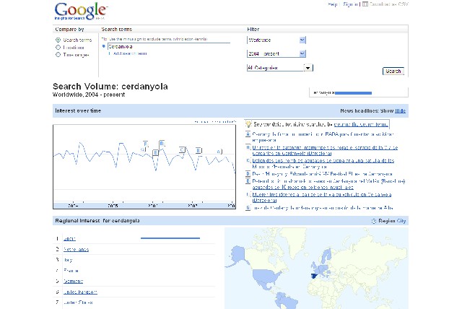
Task: Click flag F on the interest chart
Action: click(x=146, y=144)
